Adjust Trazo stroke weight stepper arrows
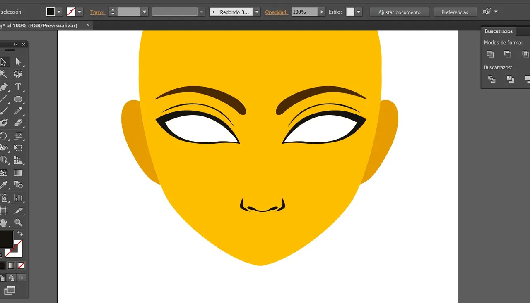Image resolution: width=530 pixels, height=303 pixels. [113, 12]
